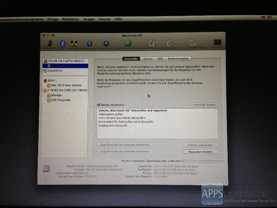Click the Konvertieren toolbar icon
Viewport: 277px width, 208px height.
click(x=169, y=43)
